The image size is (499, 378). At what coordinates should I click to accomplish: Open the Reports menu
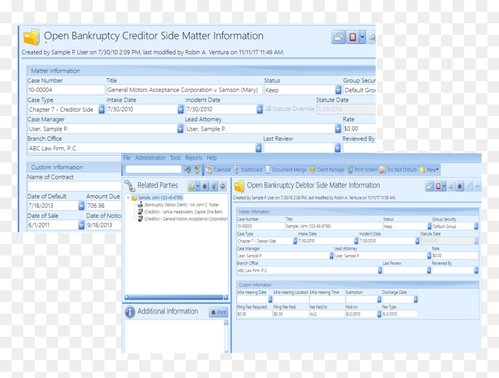pyautogui.click(x=193, y=157)
